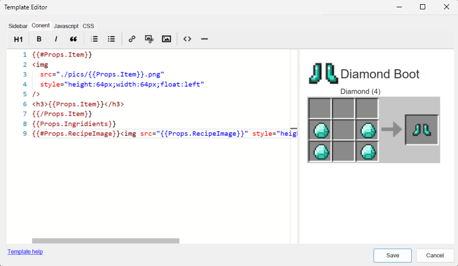Click the {{/Props.Item}} line
The image size is (458, 266).
62,114
